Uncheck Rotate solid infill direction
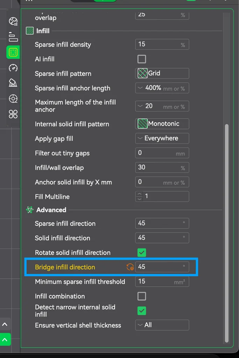 click(142, 252)
